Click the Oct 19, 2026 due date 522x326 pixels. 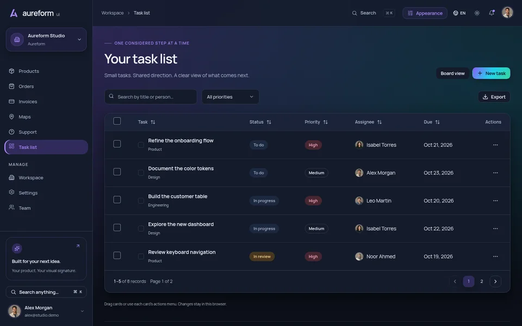[438, 256]
